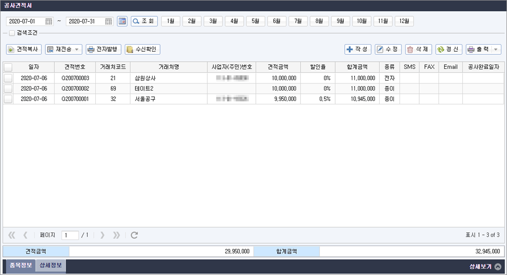Select the 삼원상사 customer cell
The image size is (507, 275).
click(169, 78)
